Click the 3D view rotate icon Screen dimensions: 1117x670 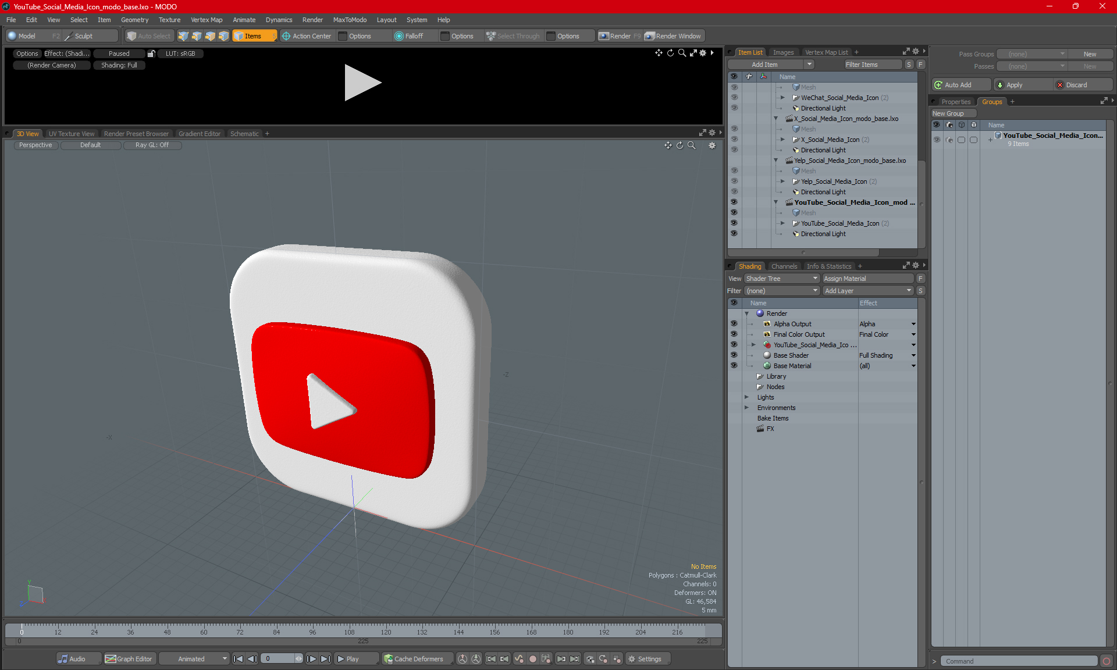pos(680,145)
